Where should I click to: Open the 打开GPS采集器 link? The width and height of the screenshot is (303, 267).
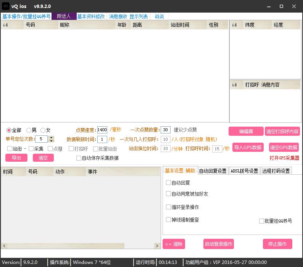tap(284, 158)
